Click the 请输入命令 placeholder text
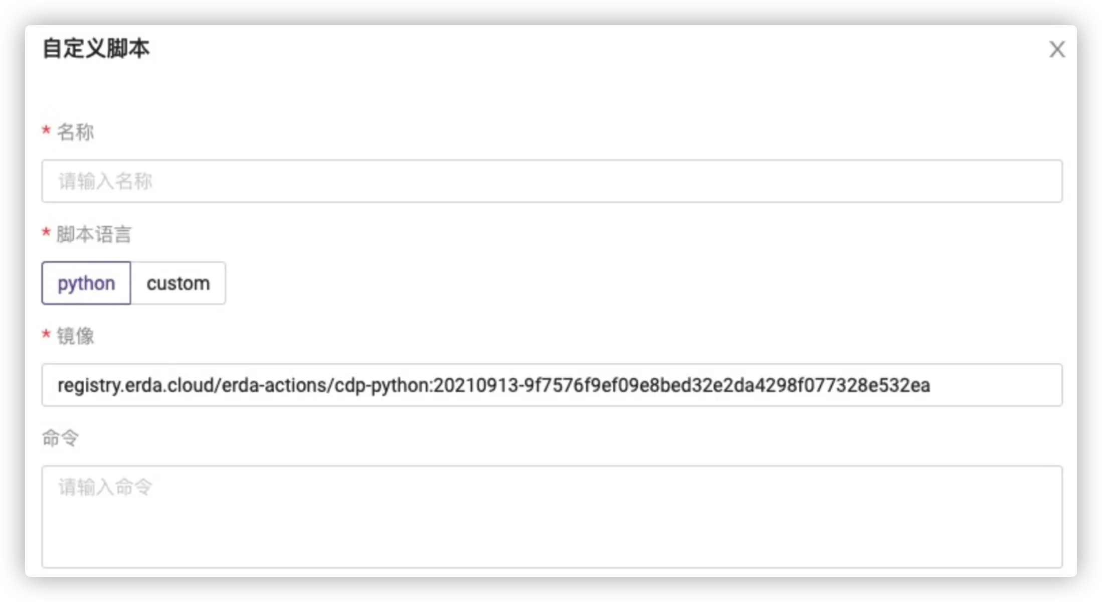Image resolution: width=1102 pixels, height=602 pixels. pyautogui.click(x=105, y=487)
